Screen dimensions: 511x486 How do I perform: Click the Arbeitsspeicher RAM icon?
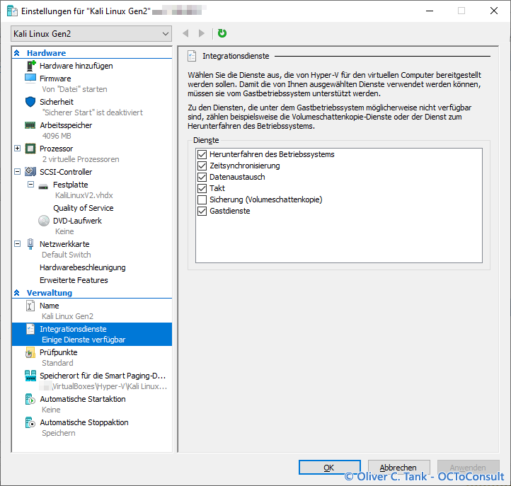click(x=30, y=125)
